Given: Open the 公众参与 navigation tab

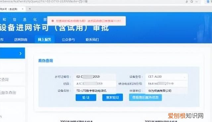Looking at the screenshot, I should point(68,40).
